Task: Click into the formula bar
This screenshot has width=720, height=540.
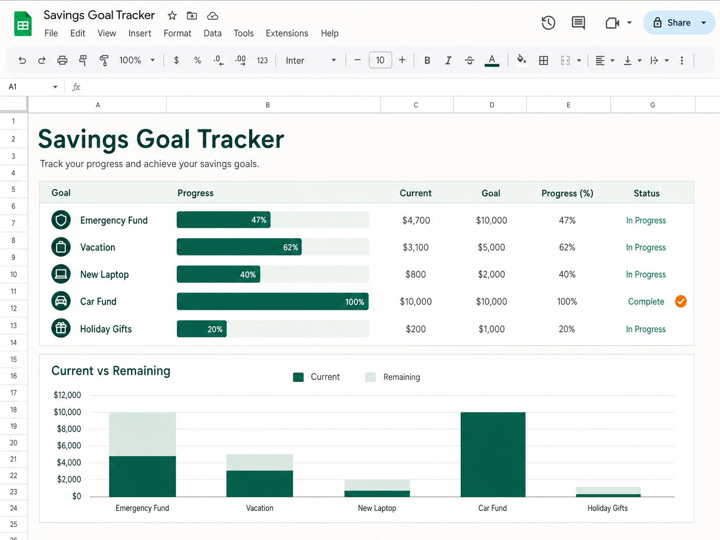Action: [x=399, y=87]
